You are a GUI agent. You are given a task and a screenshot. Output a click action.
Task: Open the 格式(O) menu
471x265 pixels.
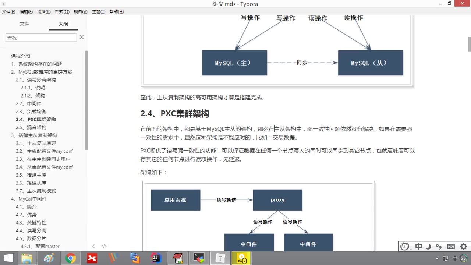pos(62,12)
